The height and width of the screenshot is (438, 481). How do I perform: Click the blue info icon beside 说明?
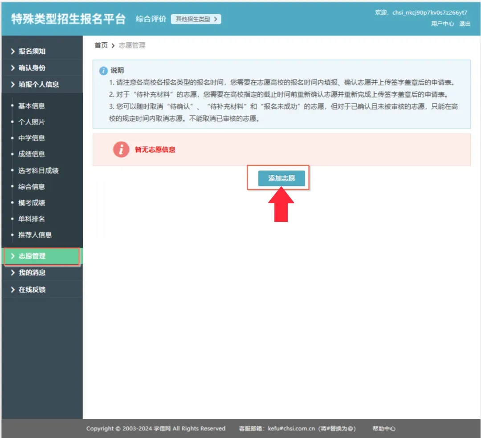[103, 71]
